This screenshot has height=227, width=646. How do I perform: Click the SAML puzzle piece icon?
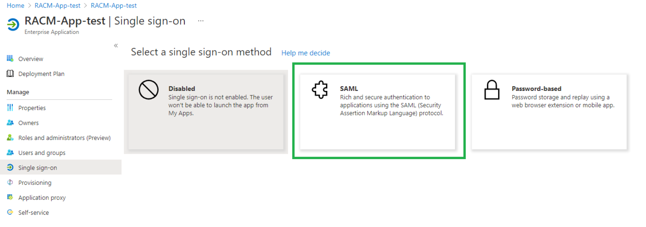point(320,90)
